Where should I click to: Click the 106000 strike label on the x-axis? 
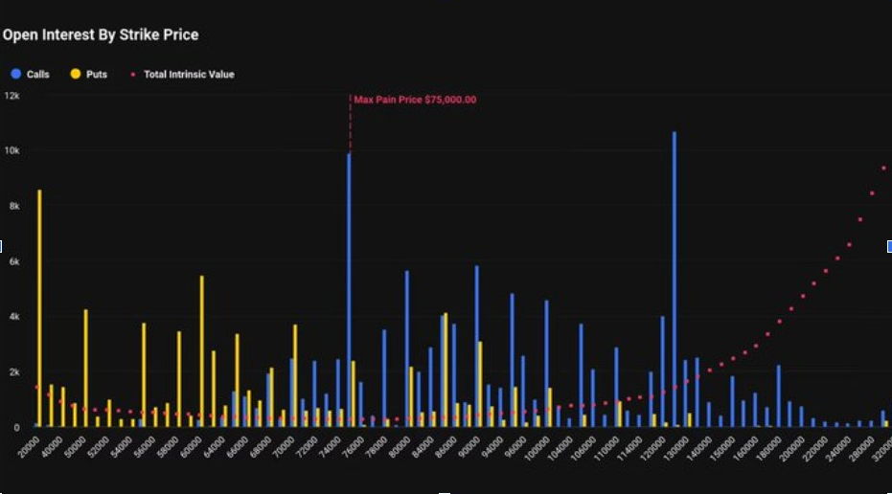pos(583,448)
